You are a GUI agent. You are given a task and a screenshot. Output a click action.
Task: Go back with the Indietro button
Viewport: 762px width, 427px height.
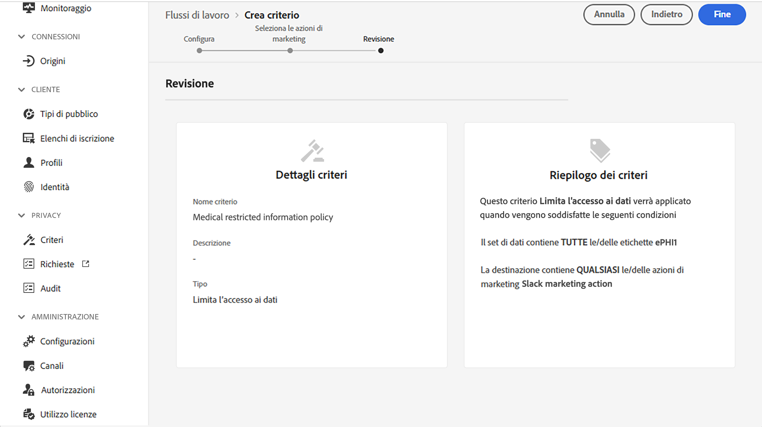[x=666, y=14]
